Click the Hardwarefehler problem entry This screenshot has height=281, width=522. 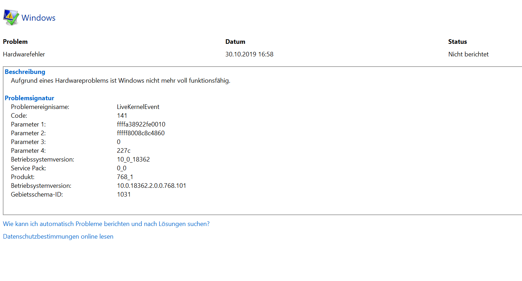(x=24, y=54)
